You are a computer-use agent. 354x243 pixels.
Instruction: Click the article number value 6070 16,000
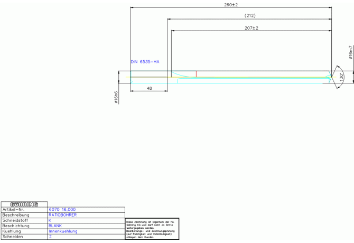coord(62,210)
